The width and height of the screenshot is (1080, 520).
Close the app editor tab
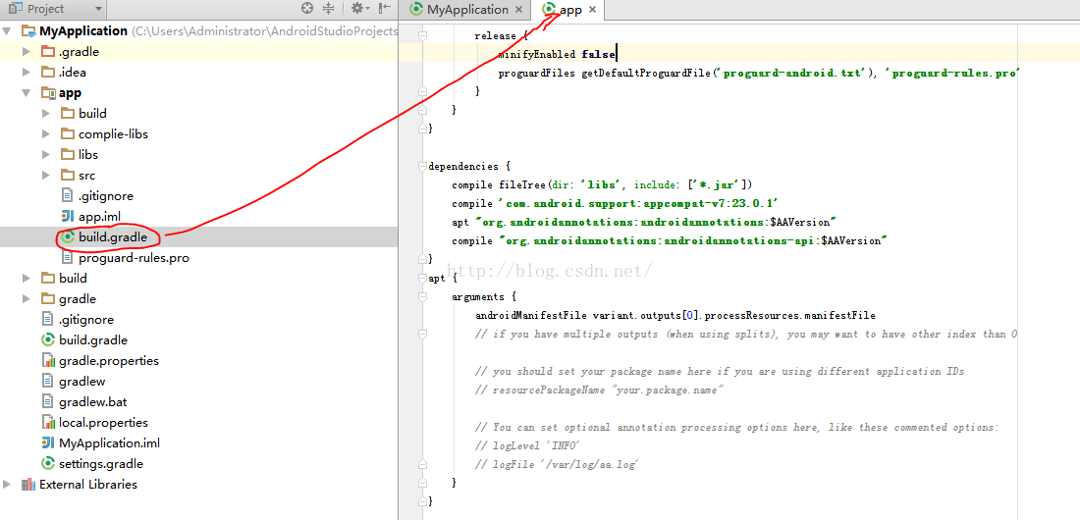[x=592, y=10]
